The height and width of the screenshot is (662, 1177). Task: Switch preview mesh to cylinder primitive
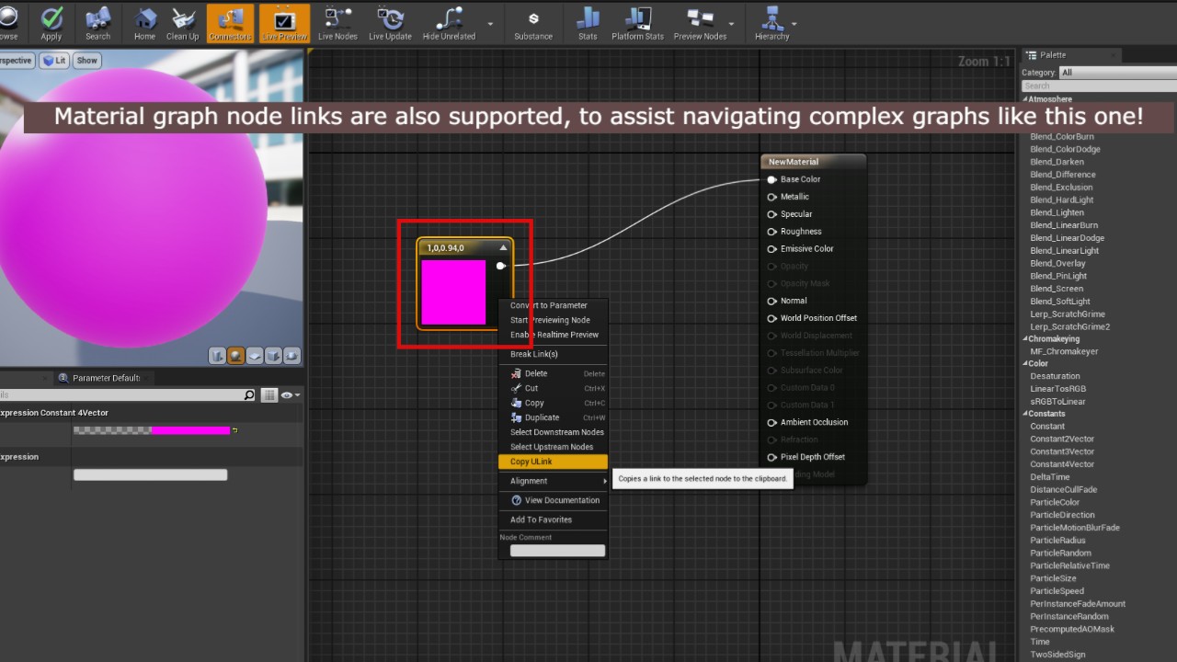pyautogui.click(x=217, y=356)
